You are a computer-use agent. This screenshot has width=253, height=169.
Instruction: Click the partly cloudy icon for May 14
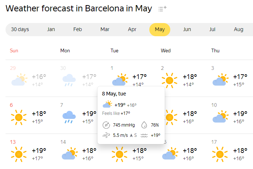[69, 154]
